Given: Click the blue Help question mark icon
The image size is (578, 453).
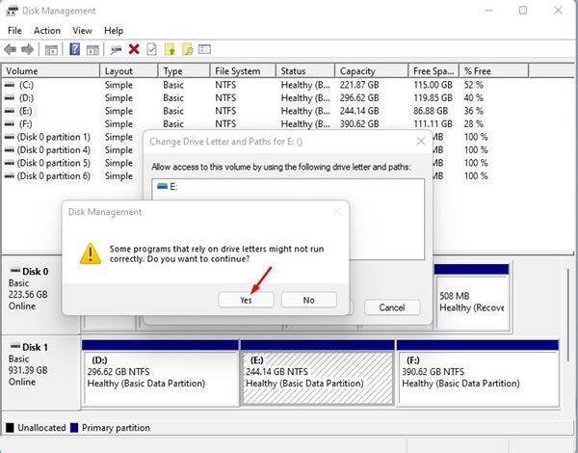Looking at the screenshot, I should pos(74,49).
